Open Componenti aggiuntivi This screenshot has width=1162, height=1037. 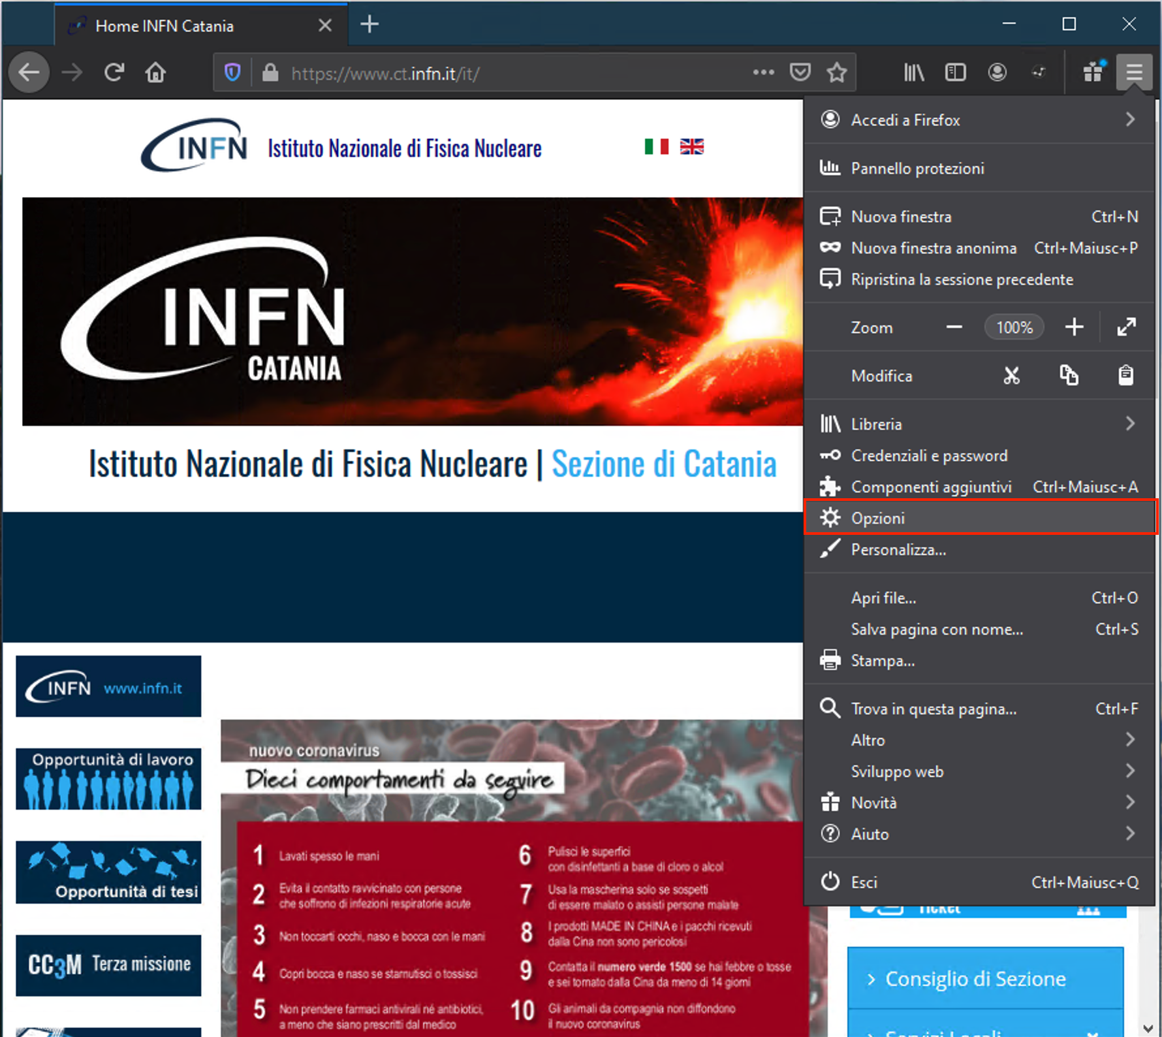point(979,487)
